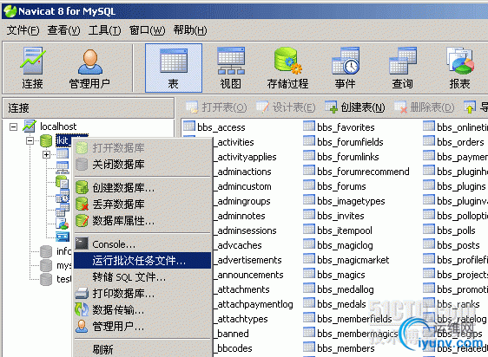Click 创建表(N) create table button
Image resolution: width=488 pixels, height=357 pixels.
pyautogui.click(x=355, y=107)
